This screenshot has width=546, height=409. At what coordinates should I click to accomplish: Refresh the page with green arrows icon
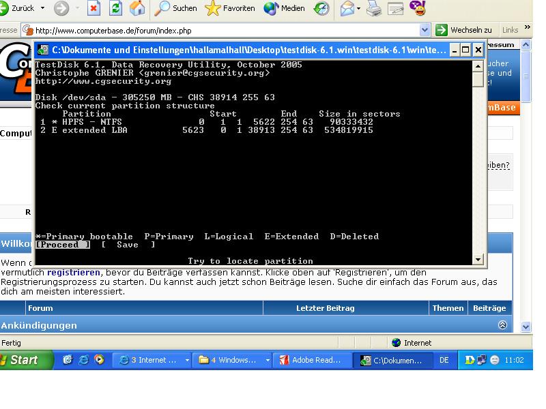115,8
